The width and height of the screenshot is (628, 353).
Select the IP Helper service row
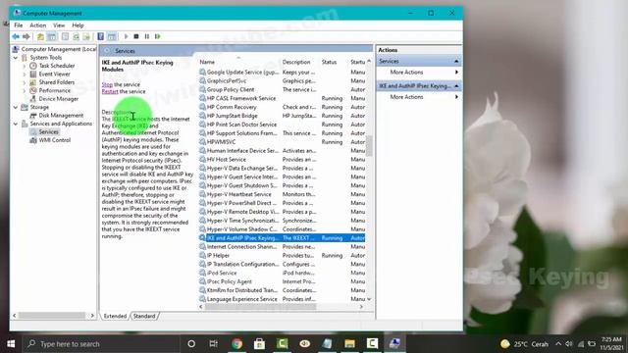pos(282,255)
